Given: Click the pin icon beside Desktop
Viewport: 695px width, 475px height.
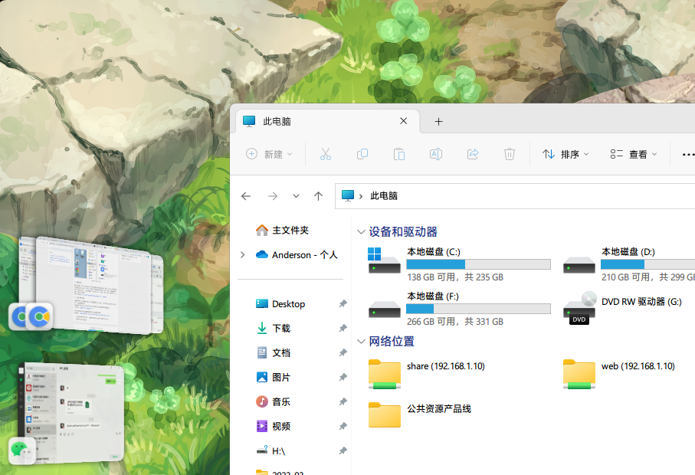Looking at the screenshot, I should 343,303.
